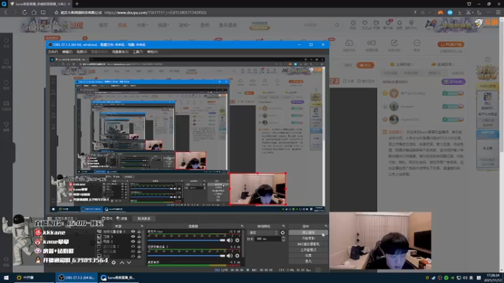Open Douyu messages bell icon

click(x=399, y=23)
